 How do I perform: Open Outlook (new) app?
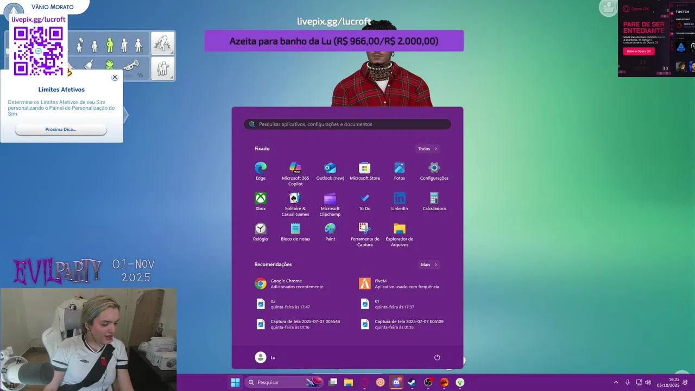tap(330, 171)
